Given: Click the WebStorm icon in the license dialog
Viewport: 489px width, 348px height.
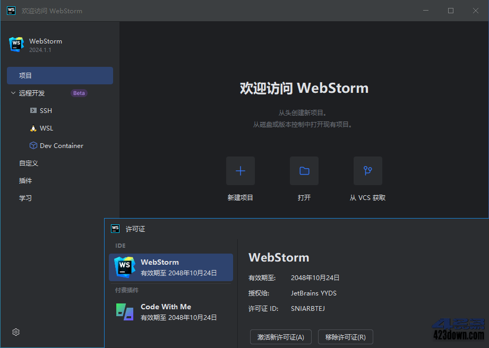Looking at the screenshot, I should point(124,268).
